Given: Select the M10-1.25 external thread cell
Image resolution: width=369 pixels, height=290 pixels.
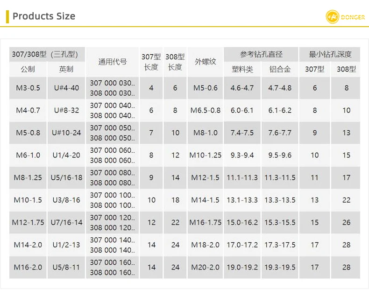Looking at the screenshot, I should click(205, 155).
